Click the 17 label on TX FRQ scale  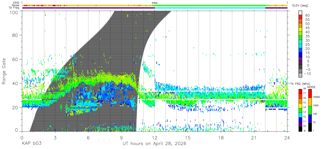click(x=304, y=93)
